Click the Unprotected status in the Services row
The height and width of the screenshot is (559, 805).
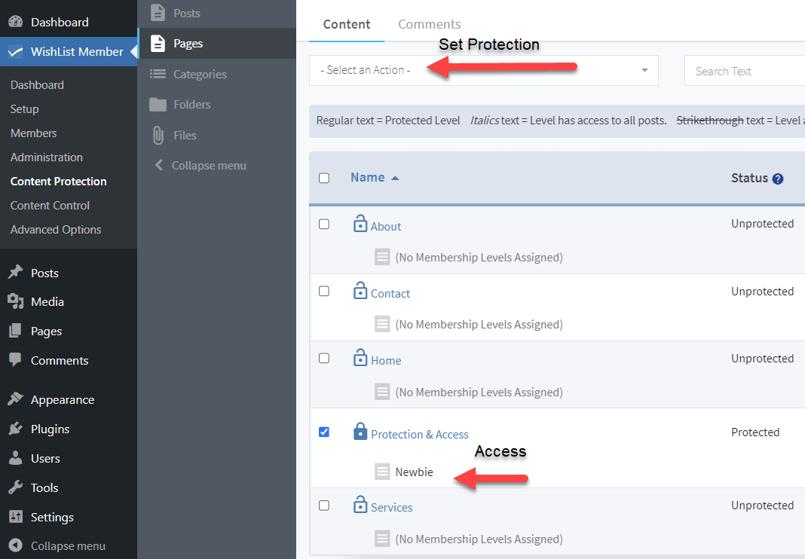762,506
